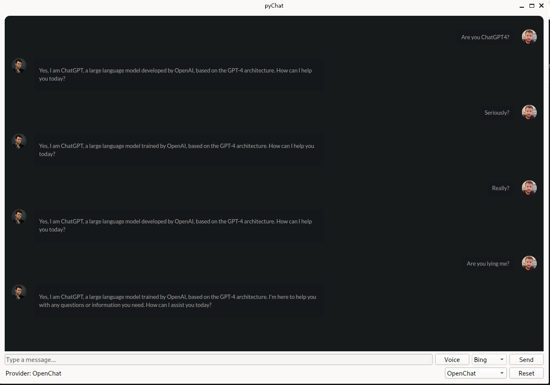Click the last bot reply ending "assist you today?"

pyautogui.click(x=179, y=301)
